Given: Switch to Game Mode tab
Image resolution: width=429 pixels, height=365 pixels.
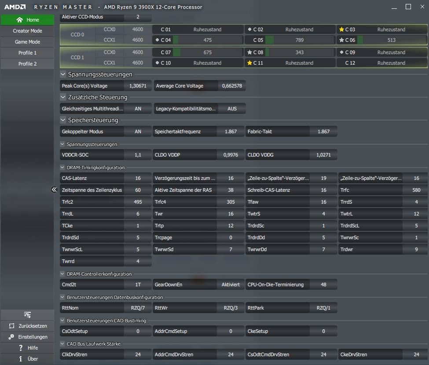Looking at the screenshot, I should click(27, 42).
